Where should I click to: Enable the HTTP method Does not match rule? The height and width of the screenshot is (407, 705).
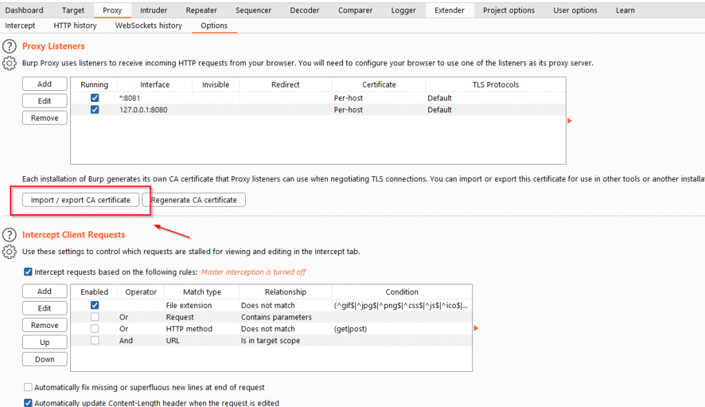tap(94, 328)
